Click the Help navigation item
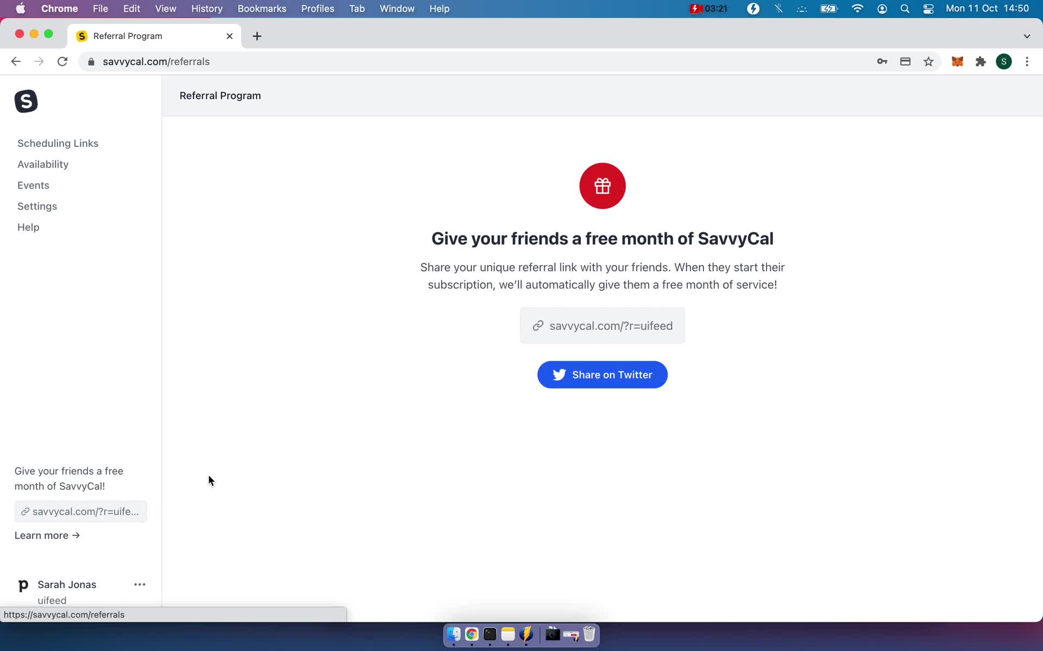Image resolution: width=1043 pixels, height=651 pixels. tap(28, 227)
